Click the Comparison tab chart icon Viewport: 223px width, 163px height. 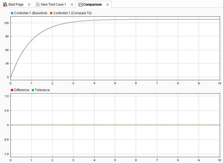pos(80,4)
